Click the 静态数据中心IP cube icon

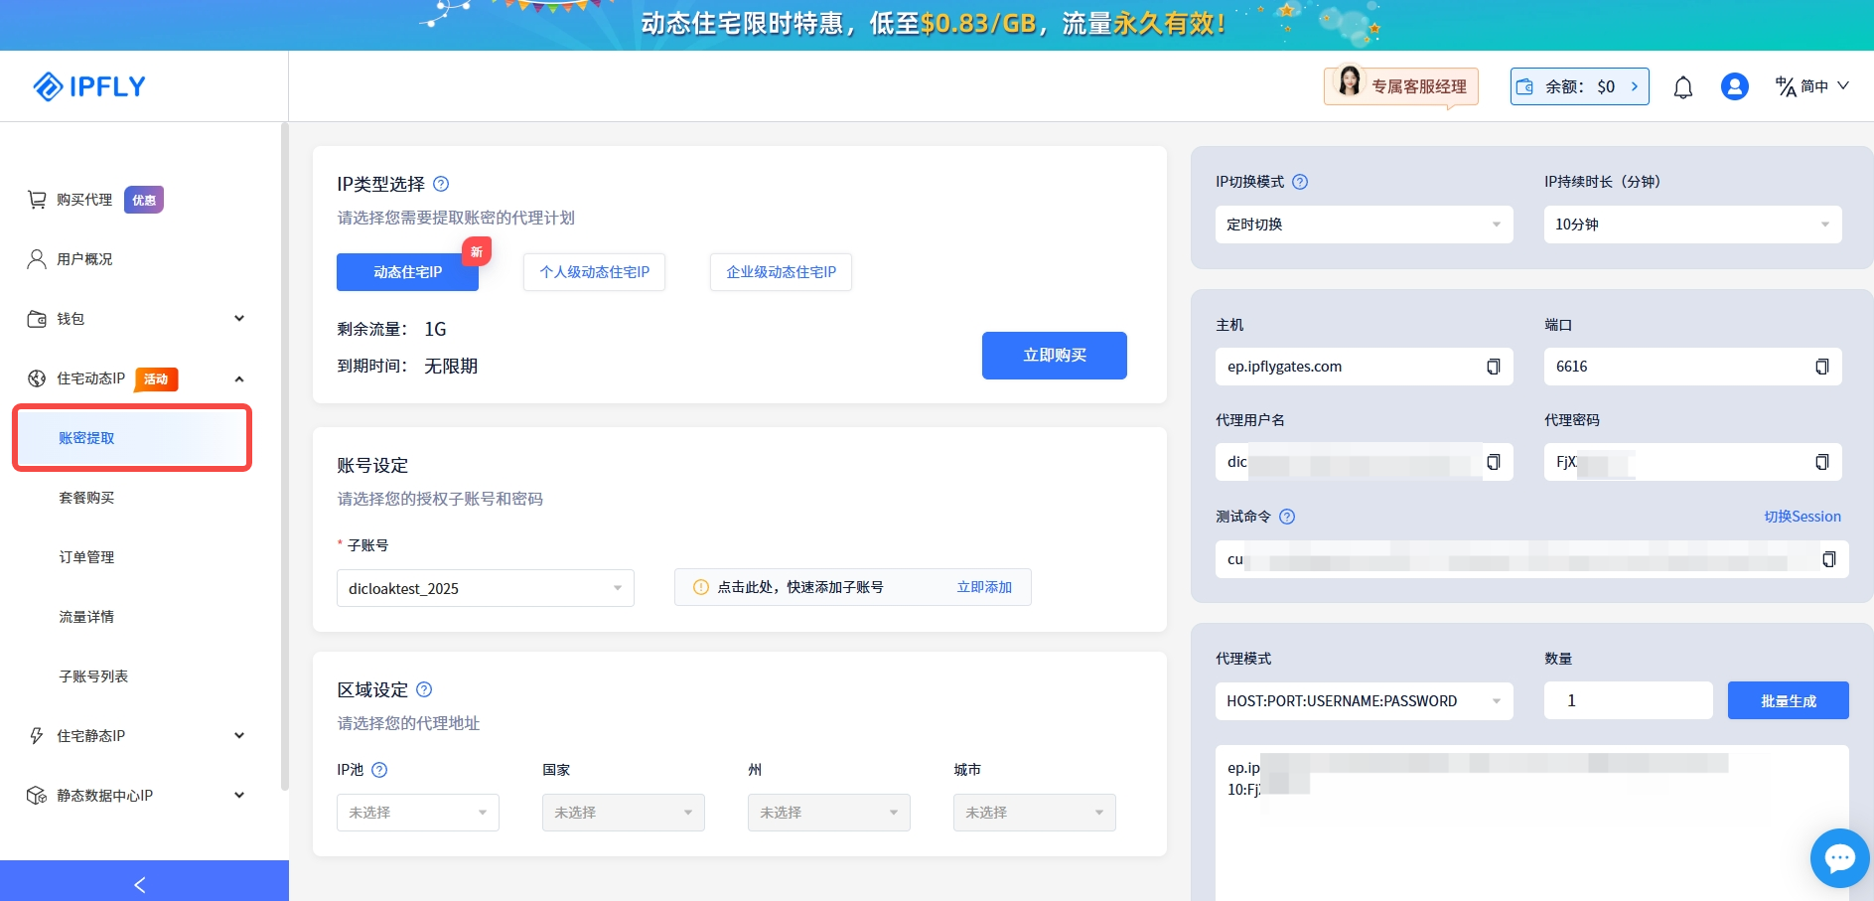(37, 796)
